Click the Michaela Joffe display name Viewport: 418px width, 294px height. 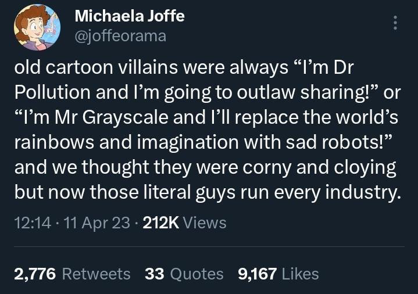[130, 16]
